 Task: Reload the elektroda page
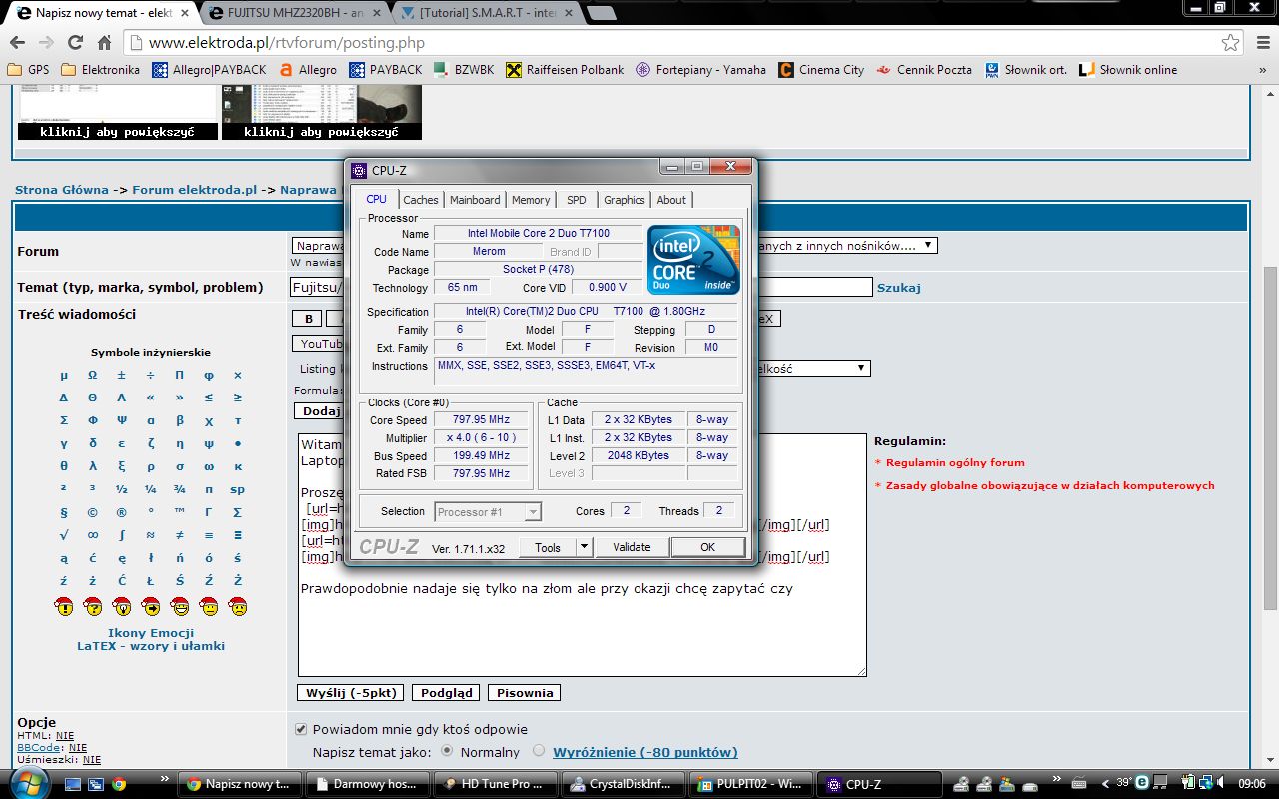(x=75, y=42)
